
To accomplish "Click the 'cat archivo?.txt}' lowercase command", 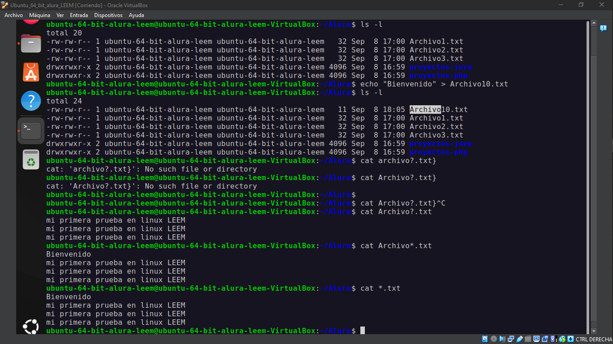I will [x=398, y=160].
